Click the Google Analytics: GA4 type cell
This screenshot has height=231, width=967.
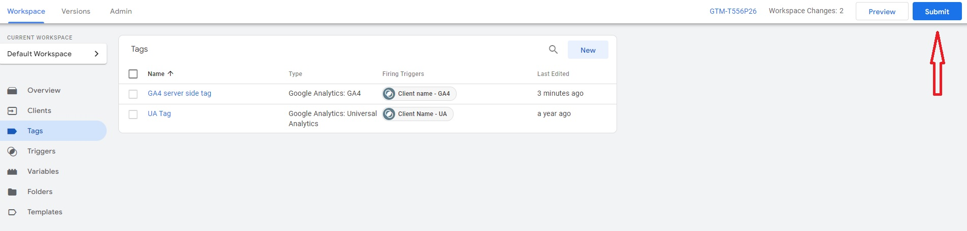[325, 93]
